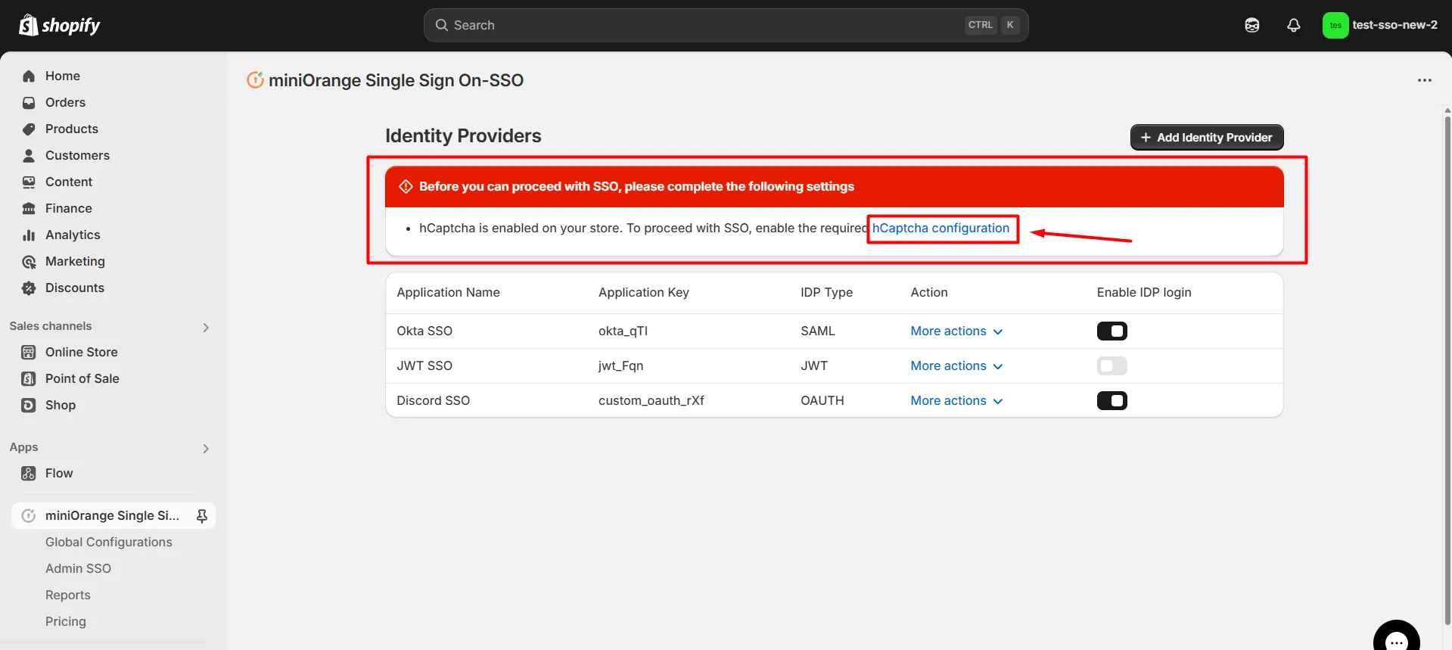Open the Sidekick assistant icon
Screen dimensions: 1452x650
[x=1252, y=25]
